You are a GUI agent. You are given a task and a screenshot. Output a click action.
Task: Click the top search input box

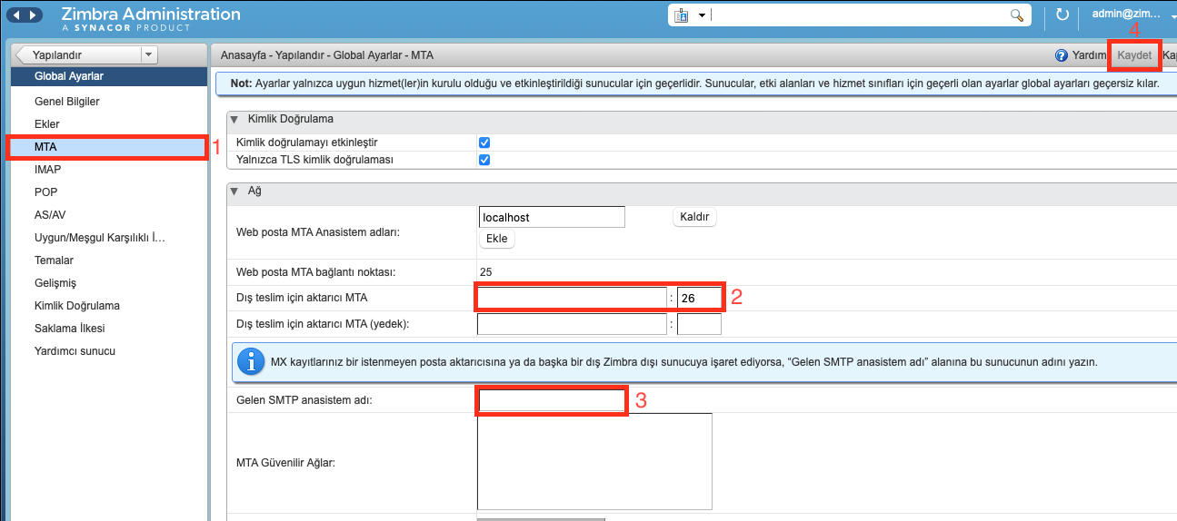click(x=859, y=15)
